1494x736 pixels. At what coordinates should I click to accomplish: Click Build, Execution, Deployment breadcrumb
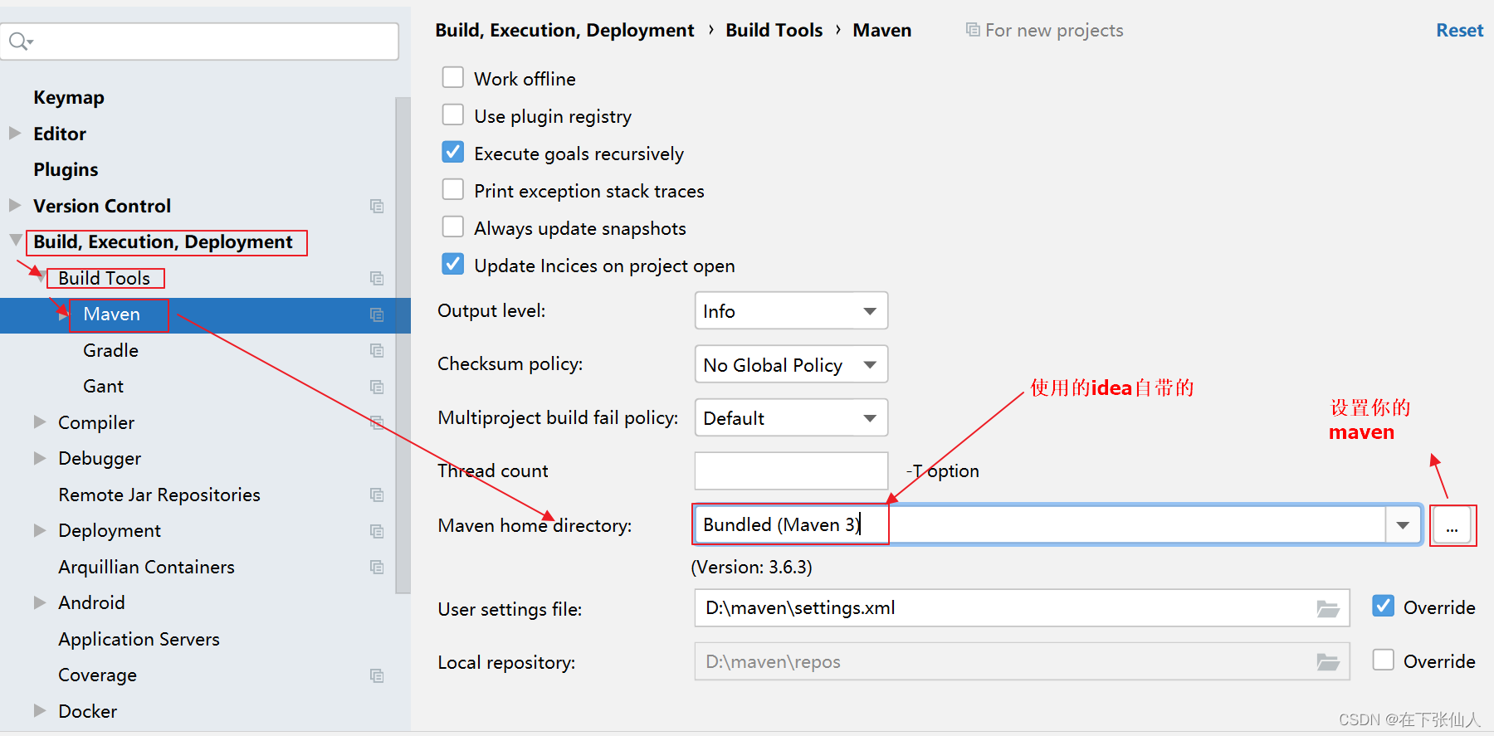(564, 30)
